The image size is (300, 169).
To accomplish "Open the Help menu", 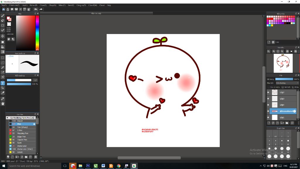I will 109,5.
